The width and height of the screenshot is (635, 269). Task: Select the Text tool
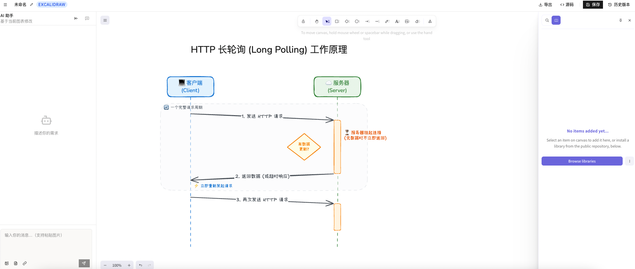[397, 21]
